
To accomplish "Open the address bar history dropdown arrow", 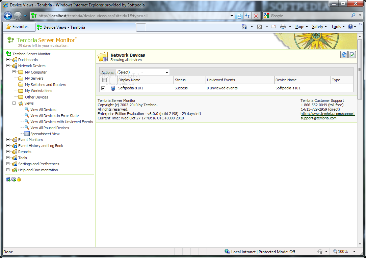I will coord(232,16).
